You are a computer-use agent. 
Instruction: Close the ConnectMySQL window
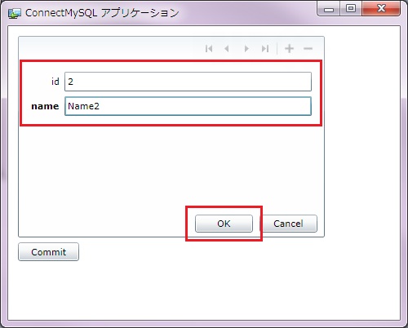coord(381,9)
